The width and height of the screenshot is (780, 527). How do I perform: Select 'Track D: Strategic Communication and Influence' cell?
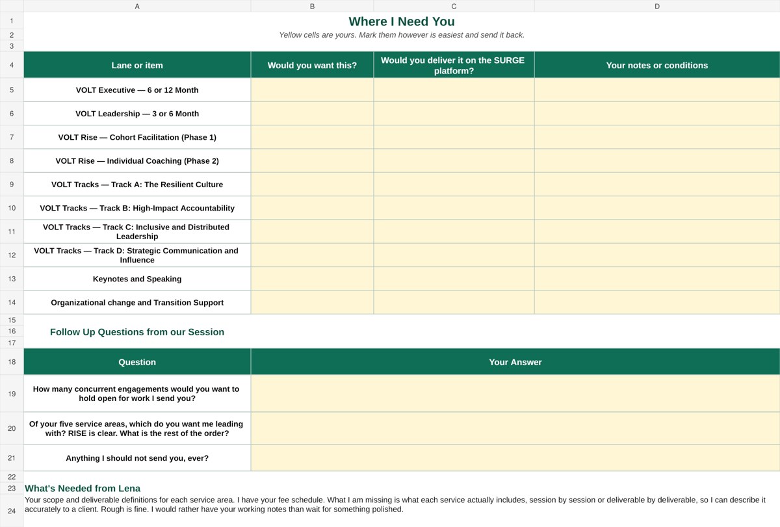(x=137, y=255)
